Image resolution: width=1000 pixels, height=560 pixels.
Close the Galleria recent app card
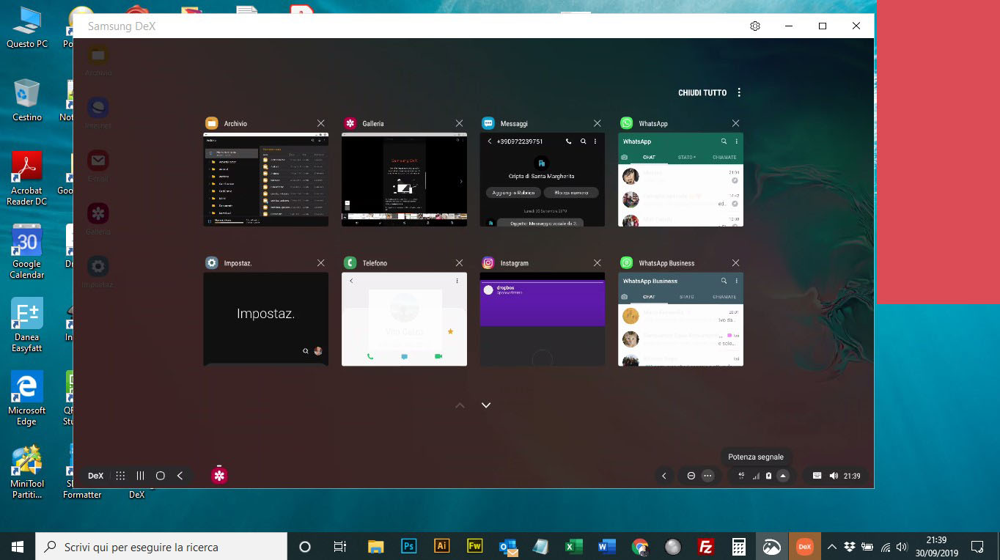click(459, 123)
